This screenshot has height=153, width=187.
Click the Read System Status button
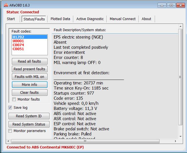pyautogui.click(x=29, y=124)
